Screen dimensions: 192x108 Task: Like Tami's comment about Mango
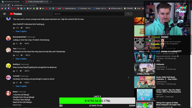tap(14, 55)
